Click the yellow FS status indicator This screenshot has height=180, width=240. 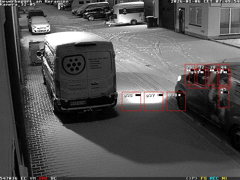coord(204,178)
